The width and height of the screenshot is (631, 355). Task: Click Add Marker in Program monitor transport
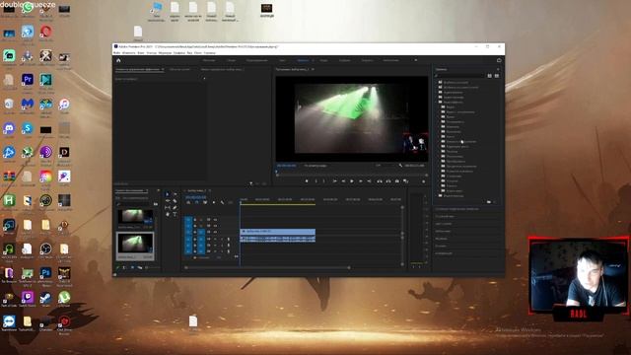coord(307,181)
